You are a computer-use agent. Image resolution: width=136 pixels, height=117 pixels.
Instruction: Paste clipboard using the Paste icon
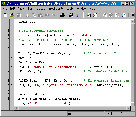[41, 15]
